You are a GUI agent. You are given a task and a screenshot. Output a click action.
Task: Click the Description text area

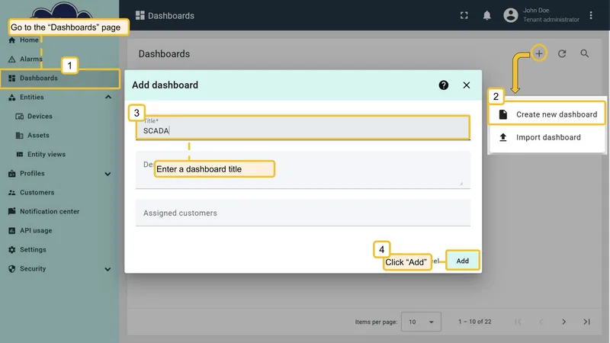coord(303,170)
